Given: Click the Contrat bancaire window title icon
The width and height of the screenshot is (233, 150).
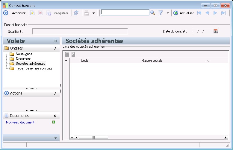Looking at the screenshot, I should point(5,5).
